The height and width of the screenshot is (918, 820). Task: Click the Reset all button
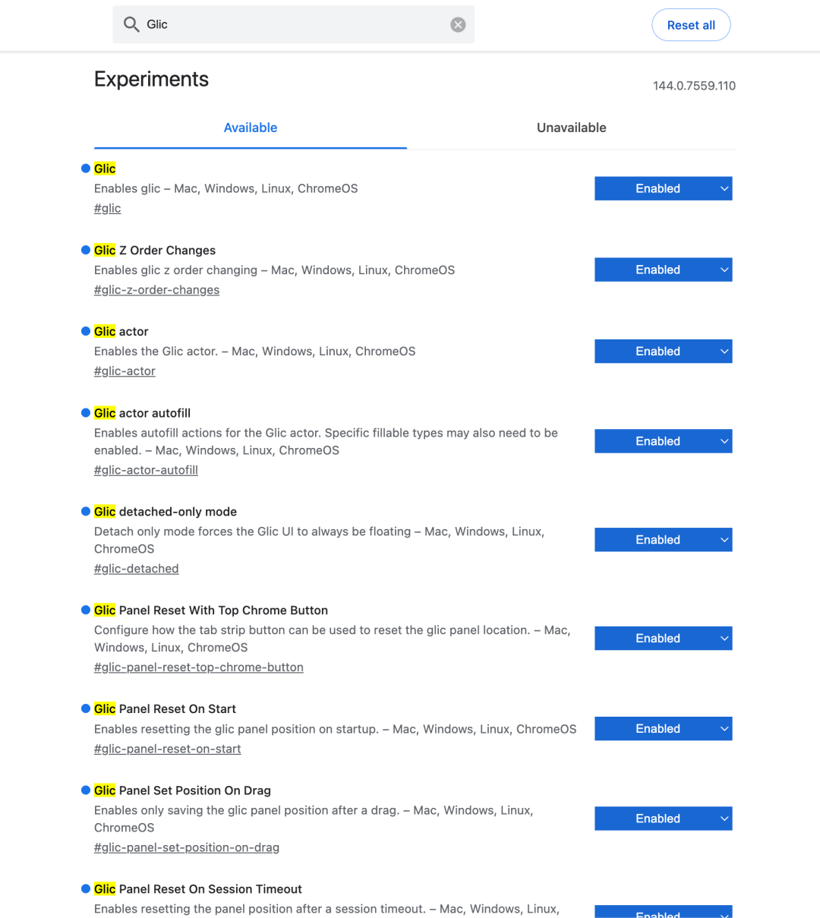click(x=691, y=24)
